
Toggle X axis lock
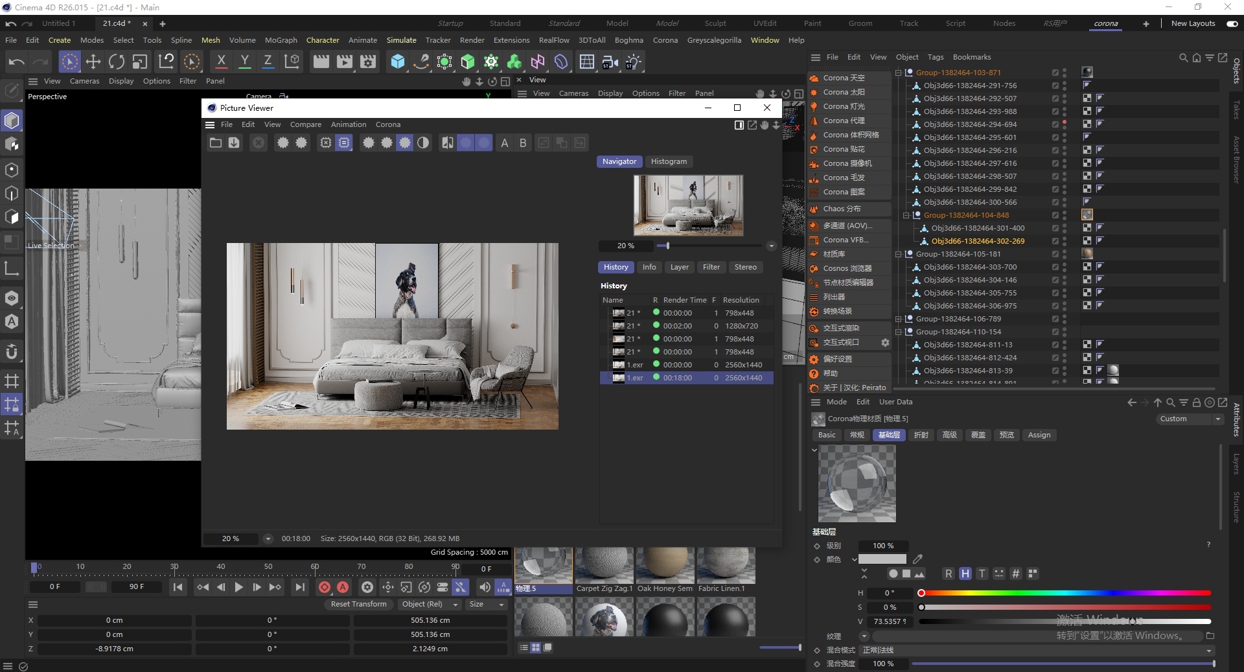[221, 62]
